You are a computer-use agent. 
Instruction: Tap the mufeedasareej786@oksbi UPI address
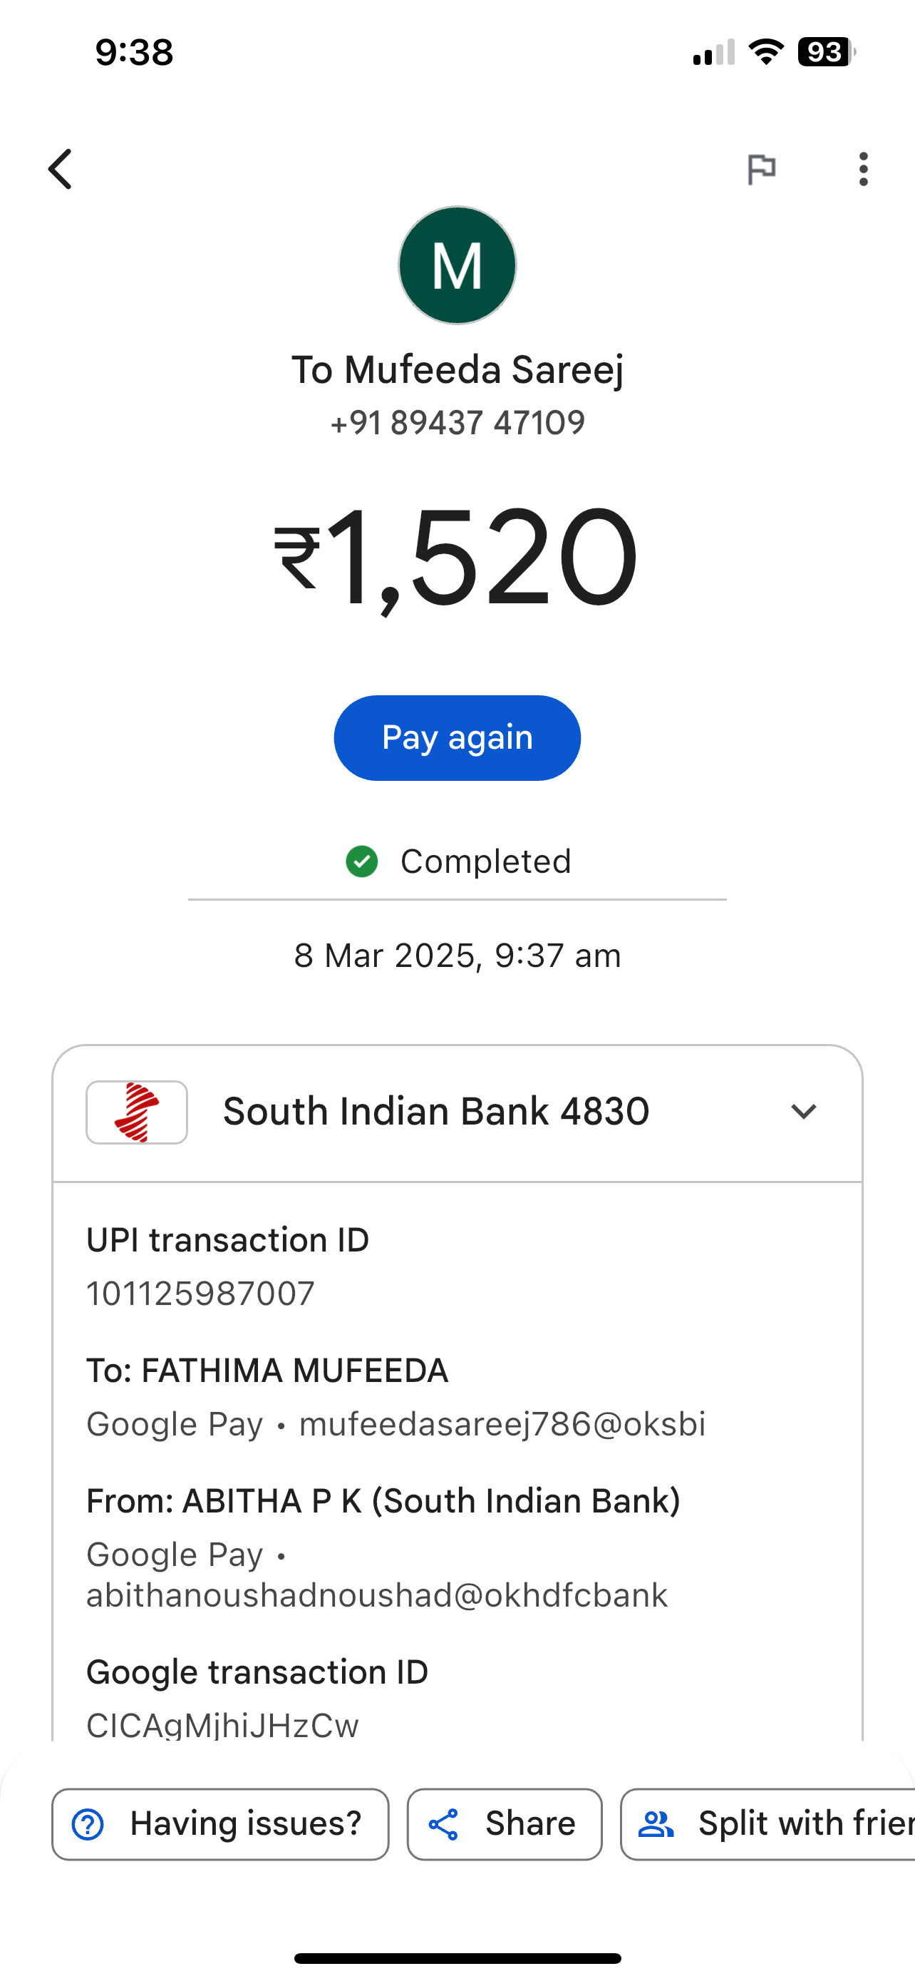[502, 1424]
